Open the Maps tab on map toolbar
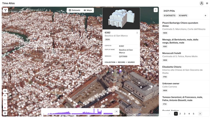211x118 pixels. coord(88,10)
